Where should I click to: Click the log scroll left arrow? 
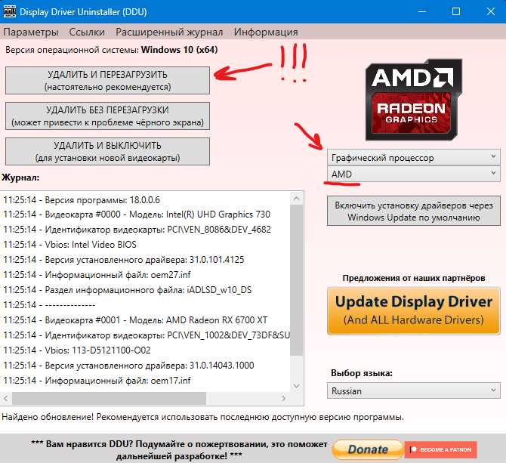click(x=6, y=399)
